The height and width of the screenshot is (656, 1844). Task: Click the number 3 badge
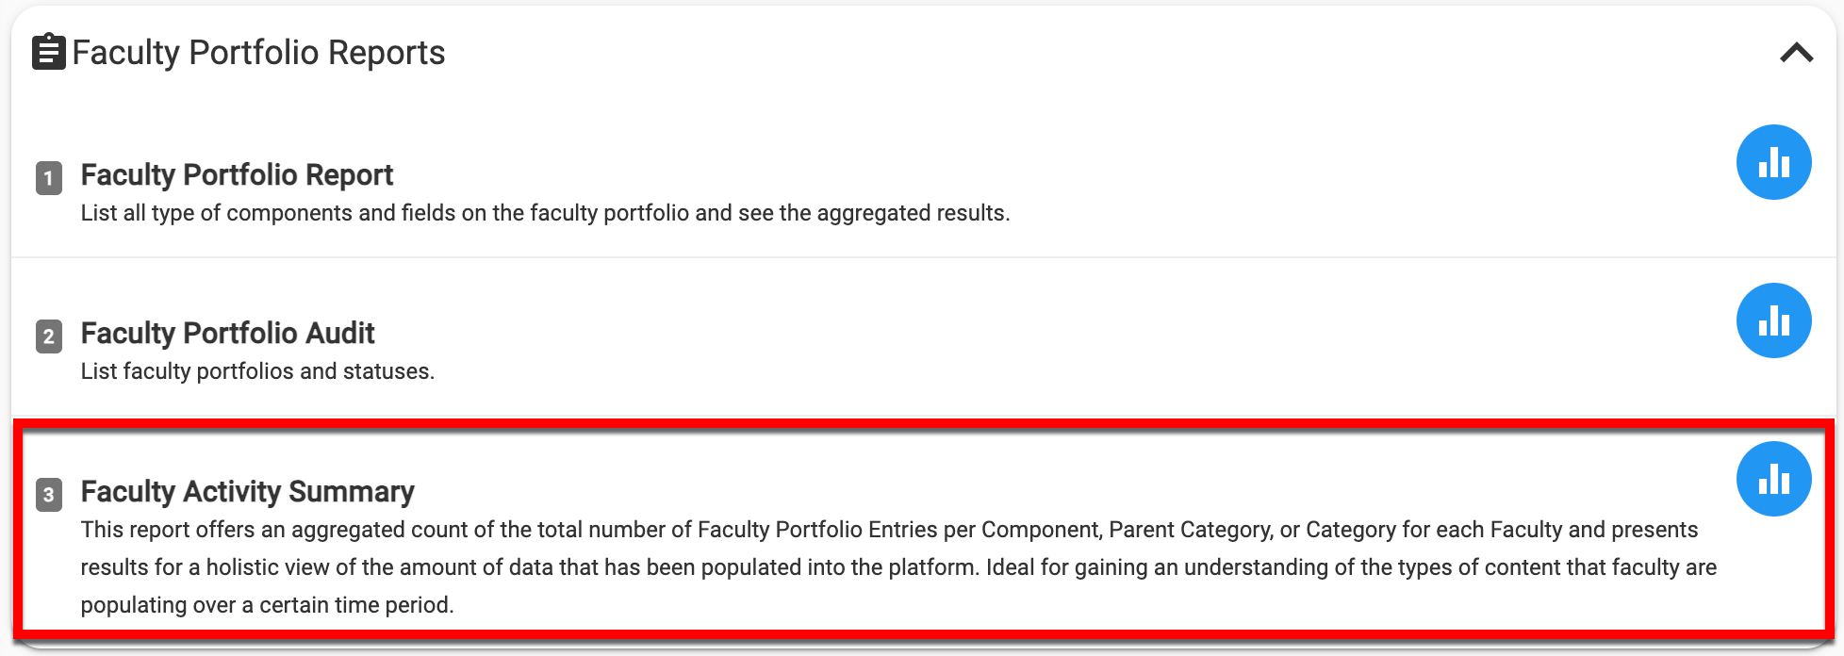click(x=49, y=494)
